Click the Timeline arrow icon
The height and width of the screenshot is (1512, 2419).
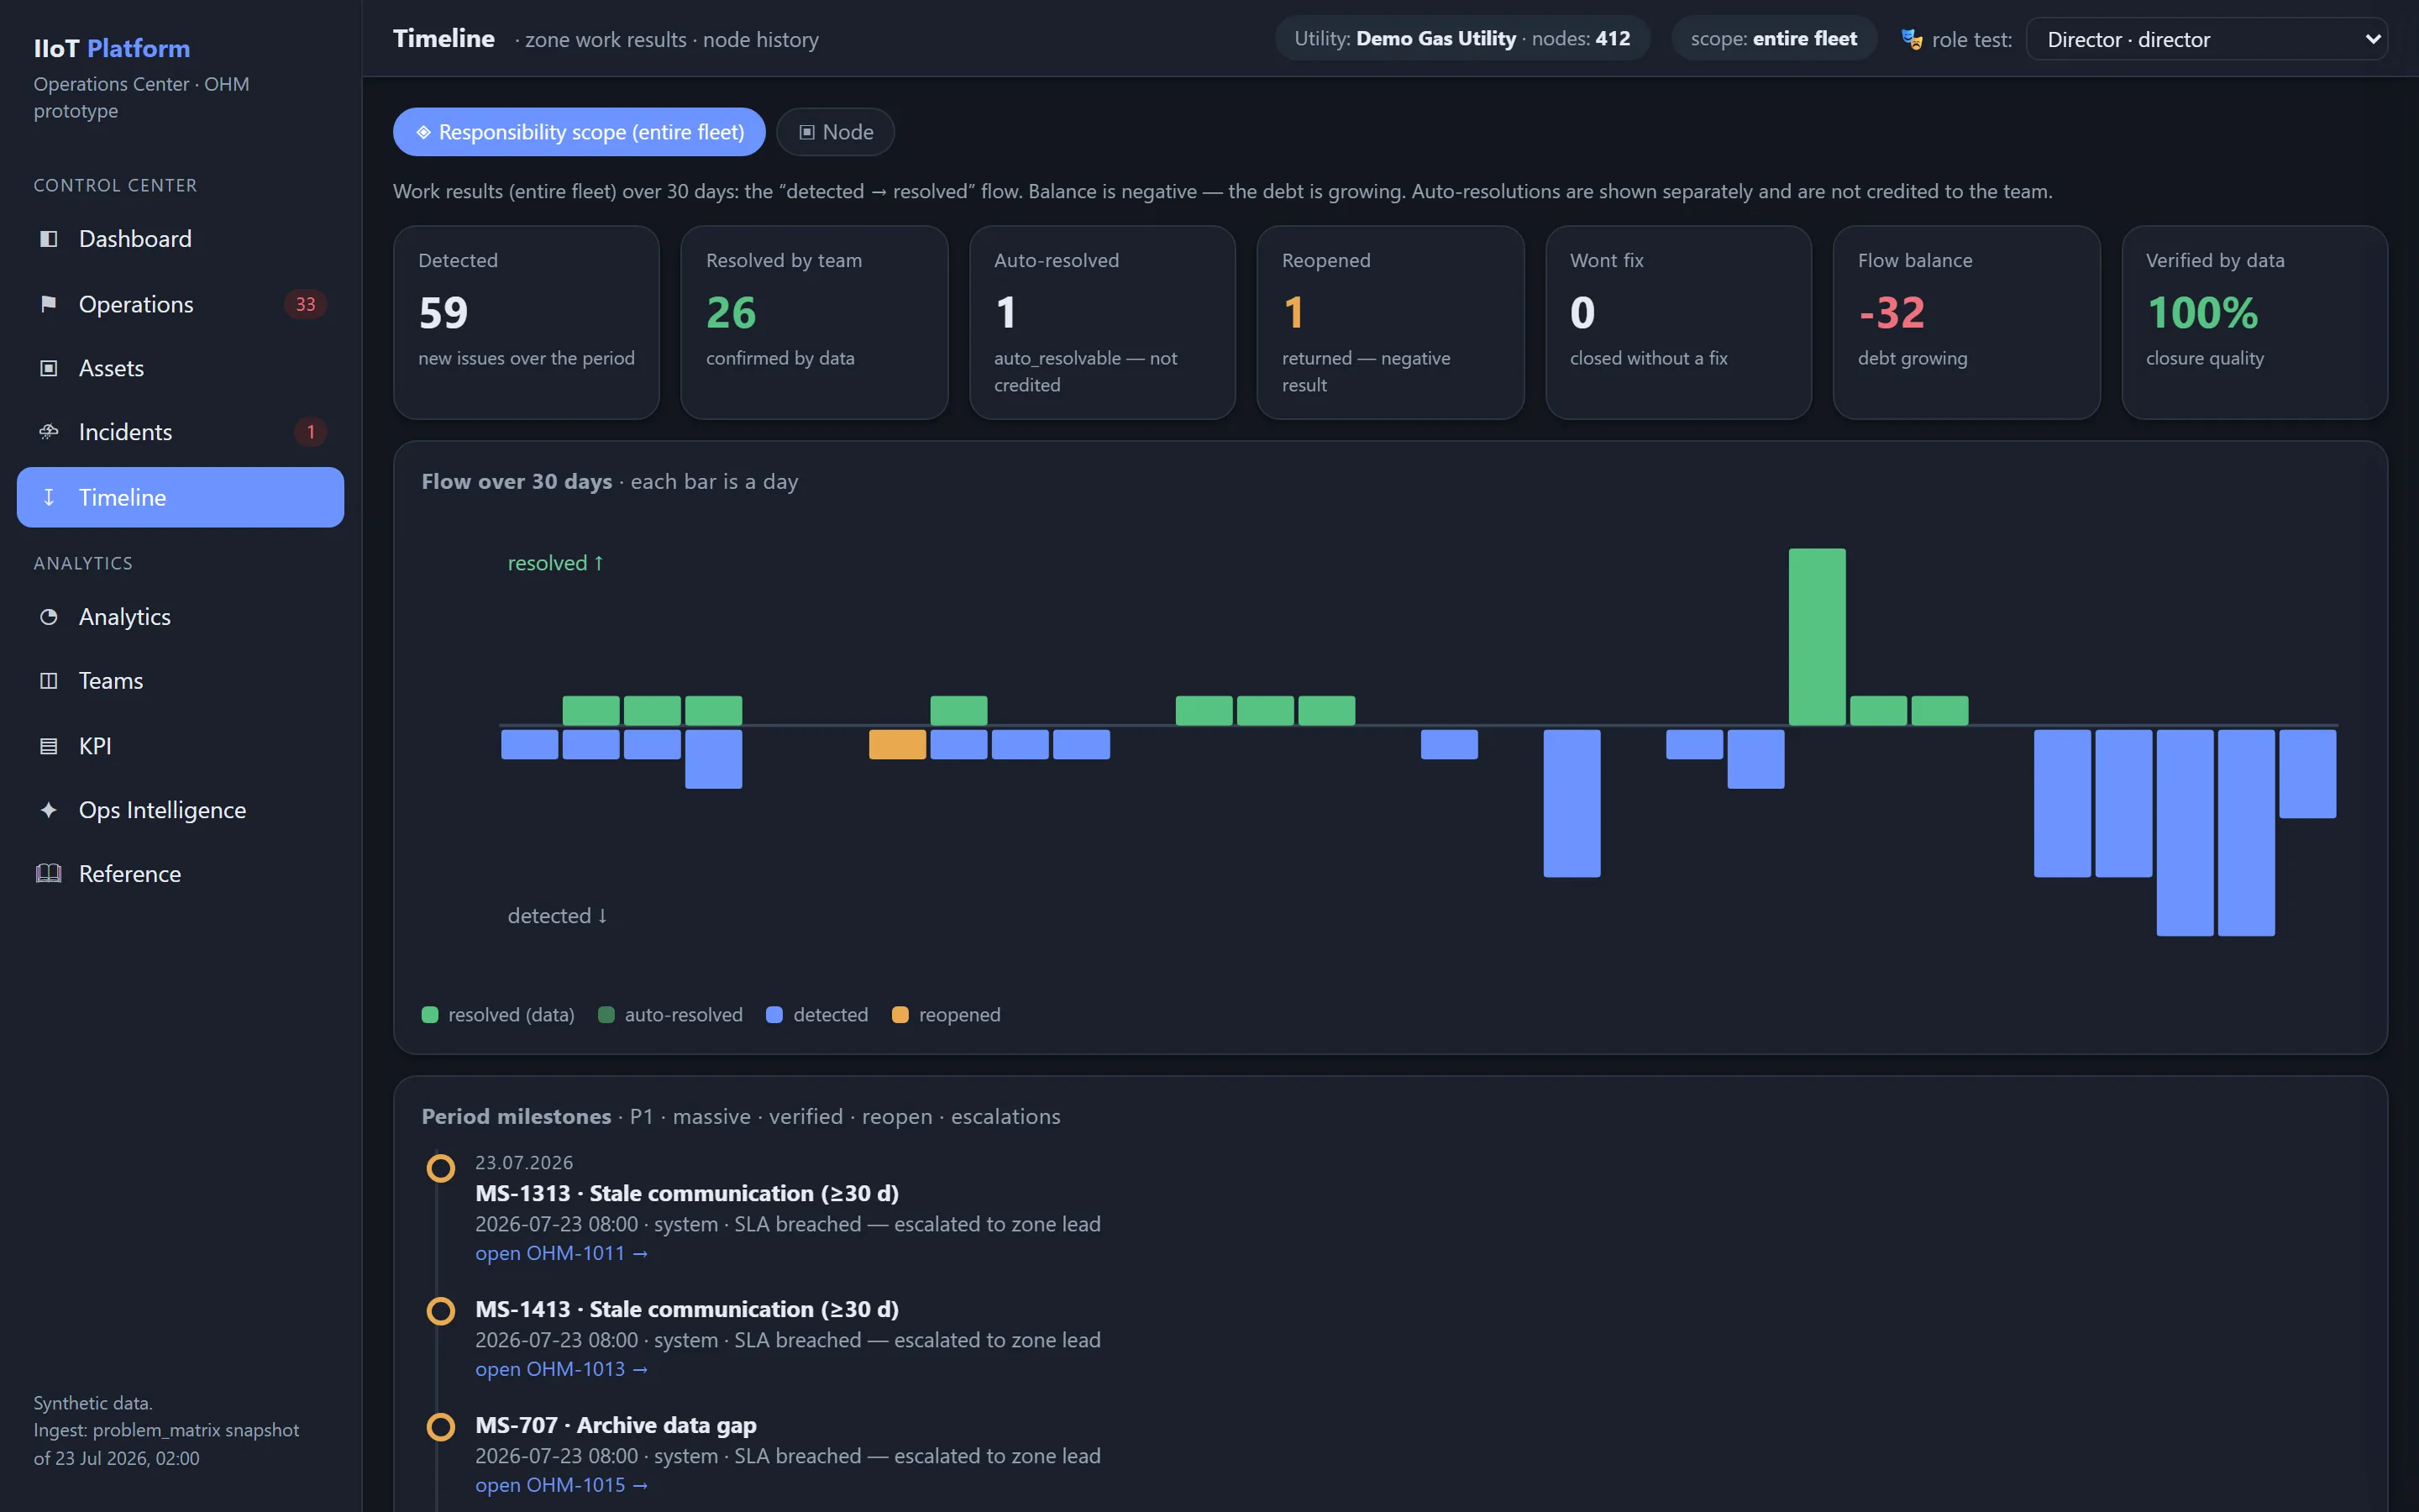point(48,497)
